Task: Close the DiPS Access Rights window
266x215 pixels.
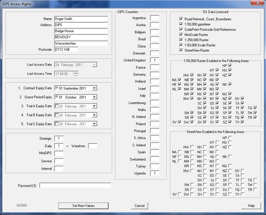Action: (258, 3)
